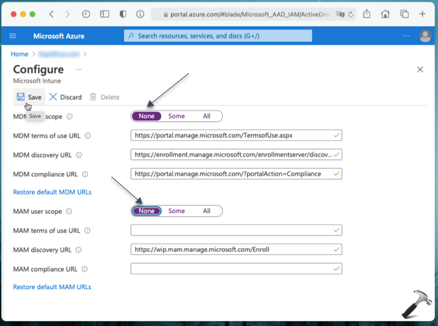
Task: Open the ellipsis menu beside Configure
Action: click(79, 69)
